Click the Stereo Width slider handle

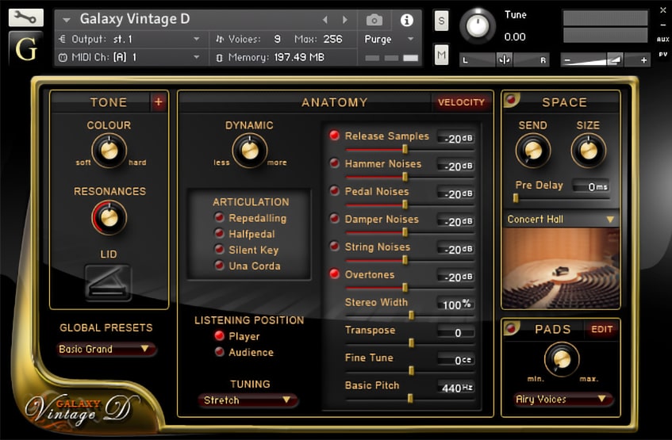pyautogui.click(x=411, y=316)
